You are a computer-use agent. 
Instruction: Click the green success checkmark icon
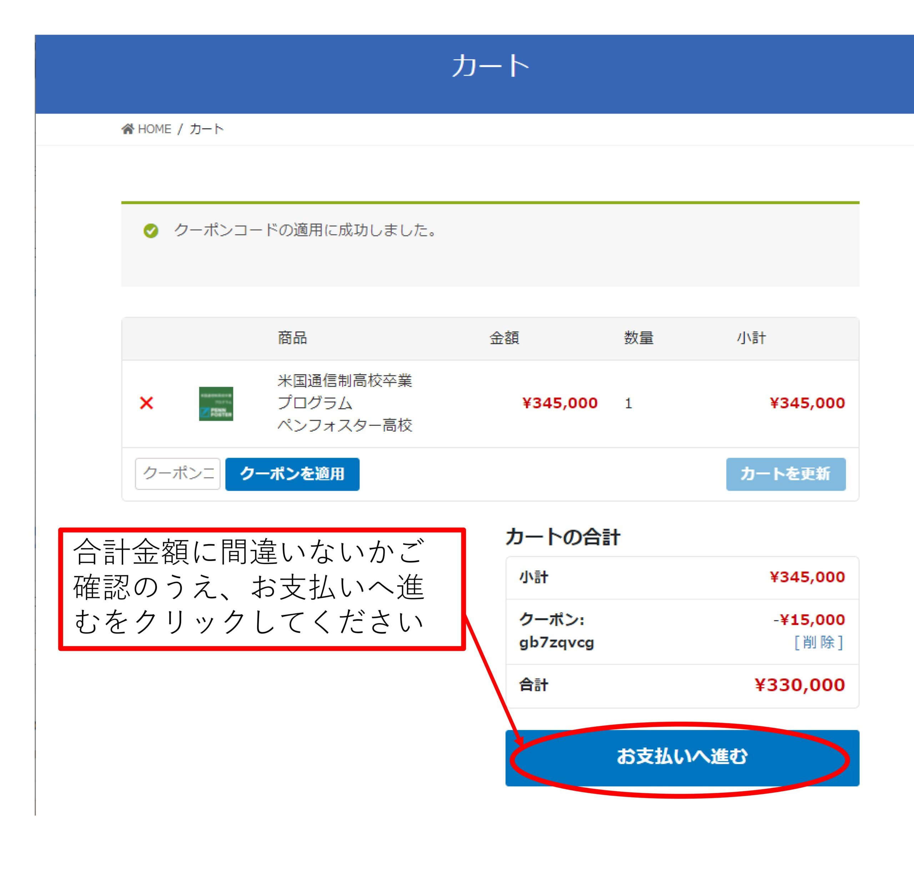click(151, 231)
